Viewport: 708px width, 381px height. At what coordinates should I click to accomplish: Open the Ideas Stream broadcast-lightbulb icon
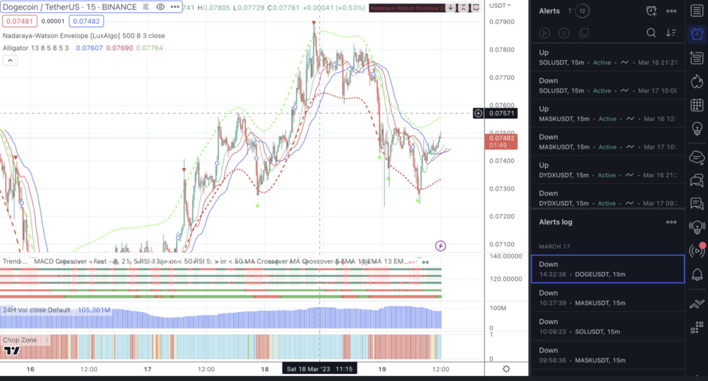pyautogui.click(x=697, y=228)
